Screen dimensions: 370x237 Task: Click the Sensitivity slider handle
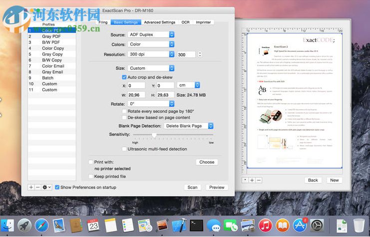(154, 135)
